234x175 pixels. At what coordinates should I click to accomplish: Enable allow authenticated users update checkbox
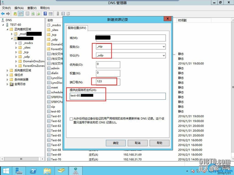pyautogui.click(x=71, y=119)
